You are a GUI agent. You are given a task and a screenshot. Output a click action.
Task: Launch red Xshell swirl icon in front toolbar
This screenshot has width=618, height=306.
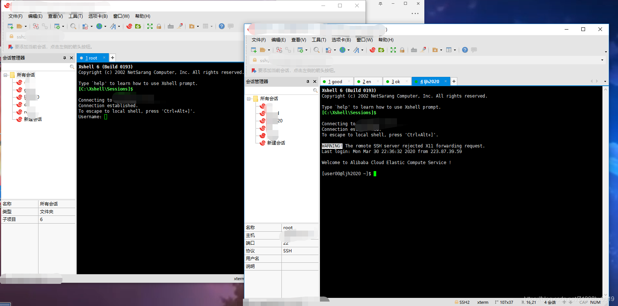click(373, 50)
